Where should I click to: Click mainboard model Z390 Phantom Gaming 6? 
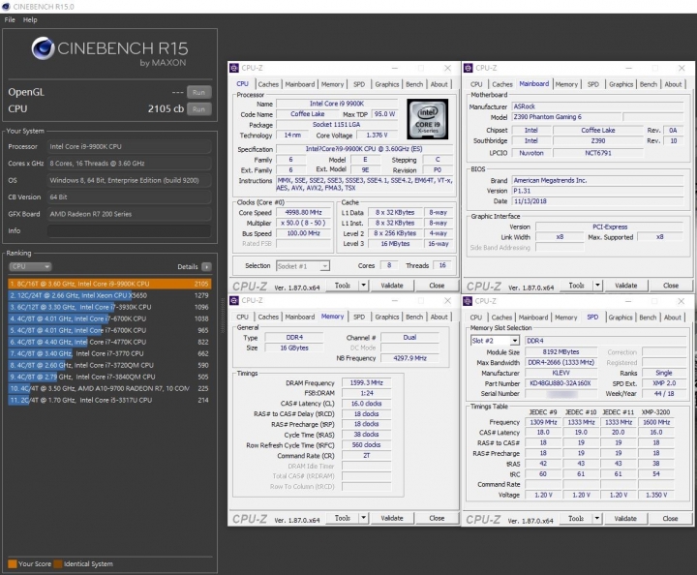[566, 117]
